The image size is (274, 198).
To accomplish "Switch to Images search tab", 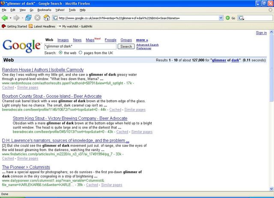I will 63,40.
